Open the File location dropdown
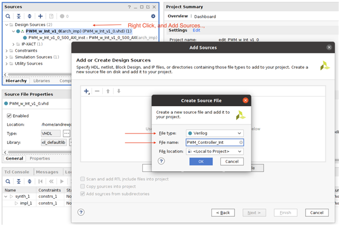 (215, 151)
